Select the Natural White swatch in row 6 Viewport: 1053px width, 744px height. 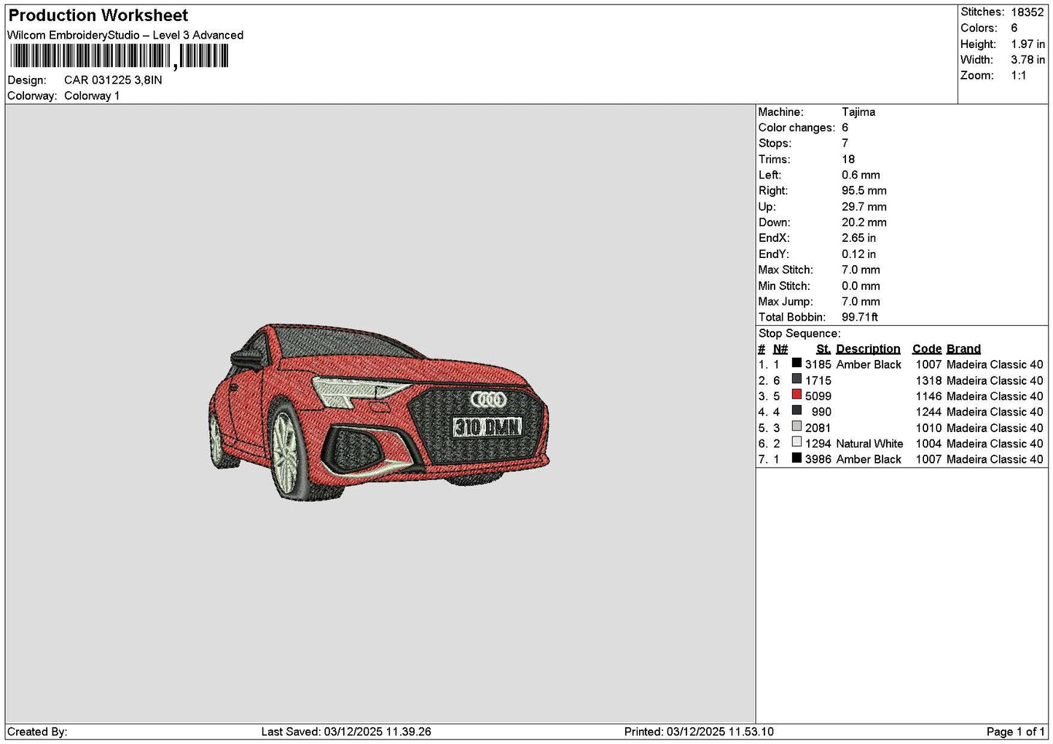click(796, 443)
